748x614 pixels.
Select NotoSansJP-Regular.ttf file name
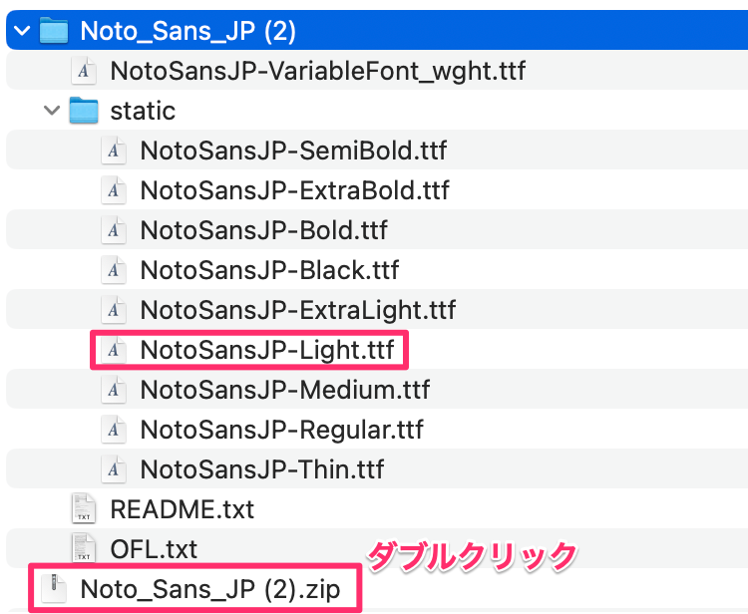click(281, 430)
